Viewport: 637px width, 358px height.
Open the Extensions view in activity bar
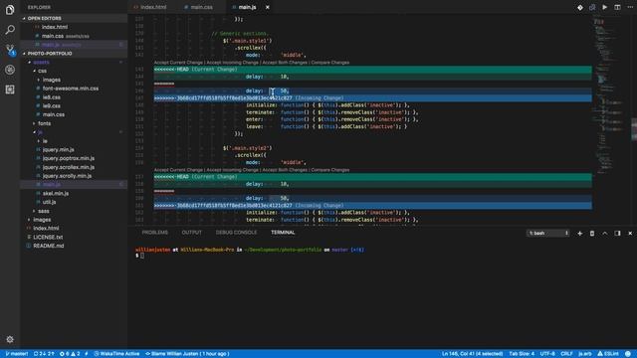coord(10,89)
